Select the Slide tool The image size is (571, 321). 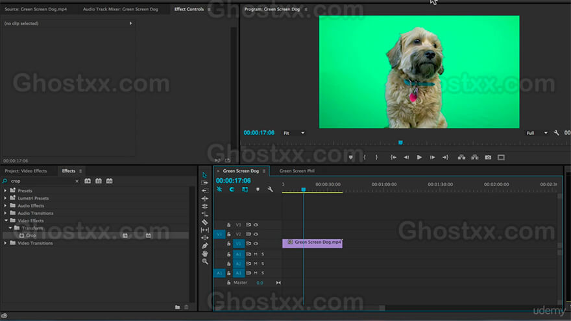204,237
